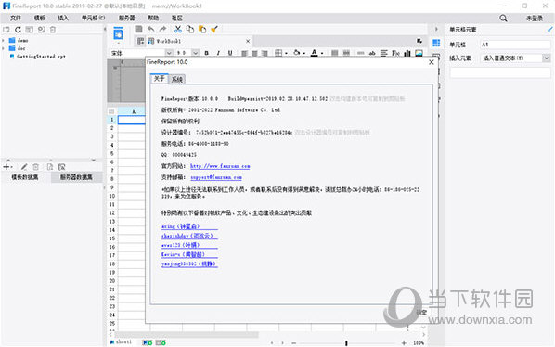Undo the last action

pos(150,30)
